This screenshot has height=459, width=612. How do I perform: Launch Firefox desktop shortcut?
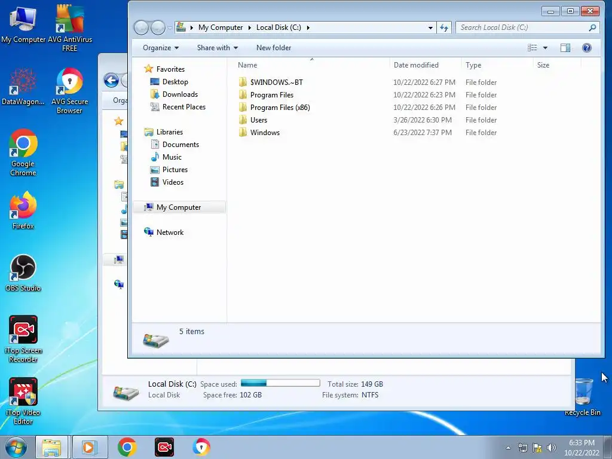pos(23,210)
